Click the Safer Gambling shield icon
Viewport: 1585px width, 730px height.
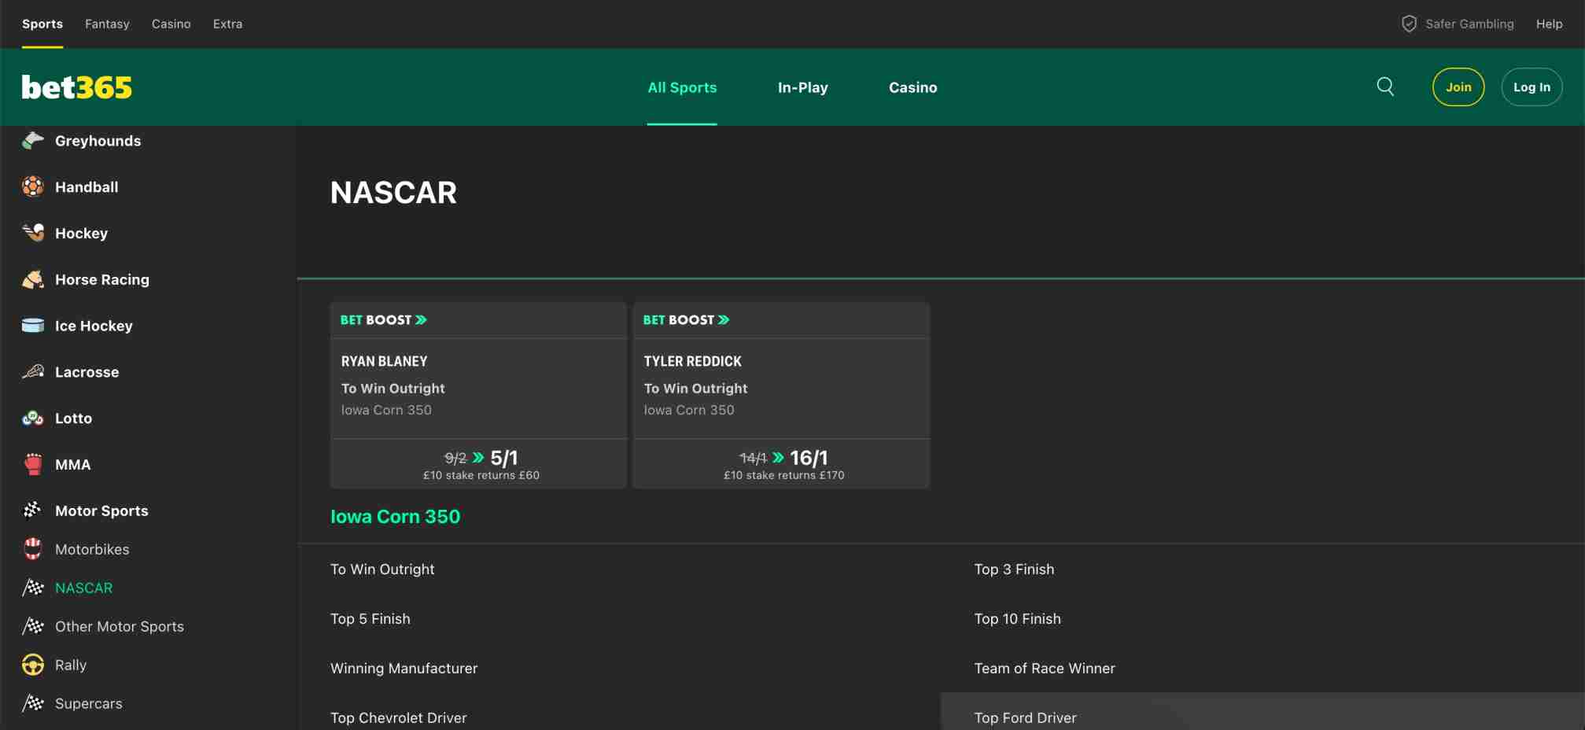(1409, 24)
